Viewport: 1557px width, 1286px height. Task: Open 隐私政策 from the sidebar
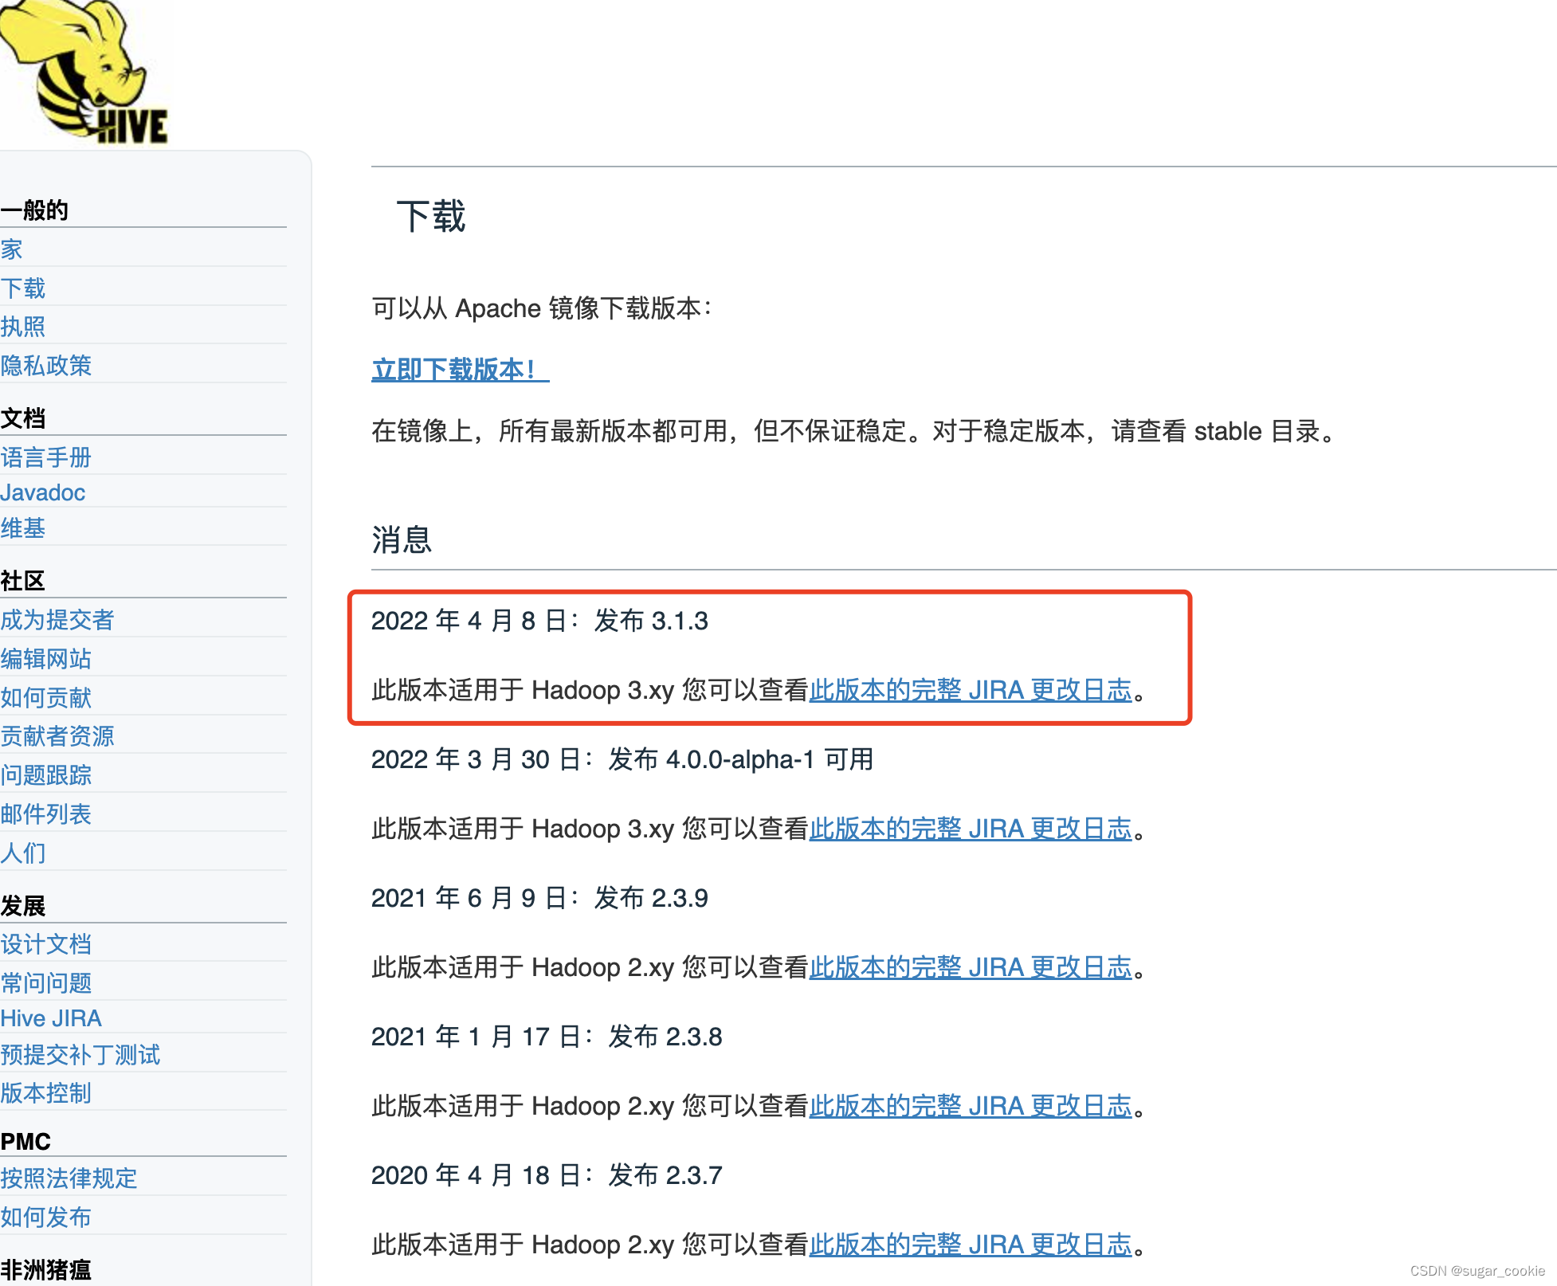(46, 365)
